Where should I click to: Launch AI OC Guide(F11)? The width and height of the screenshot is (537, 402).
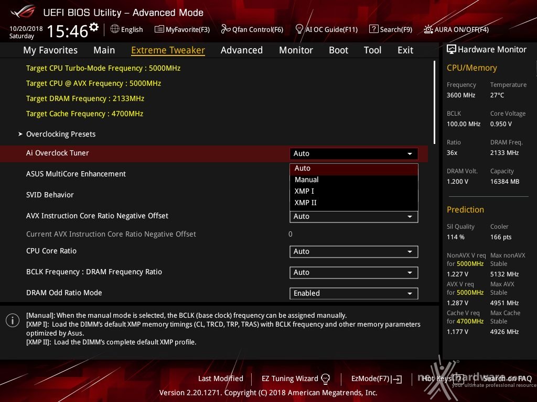click(331, 30)
